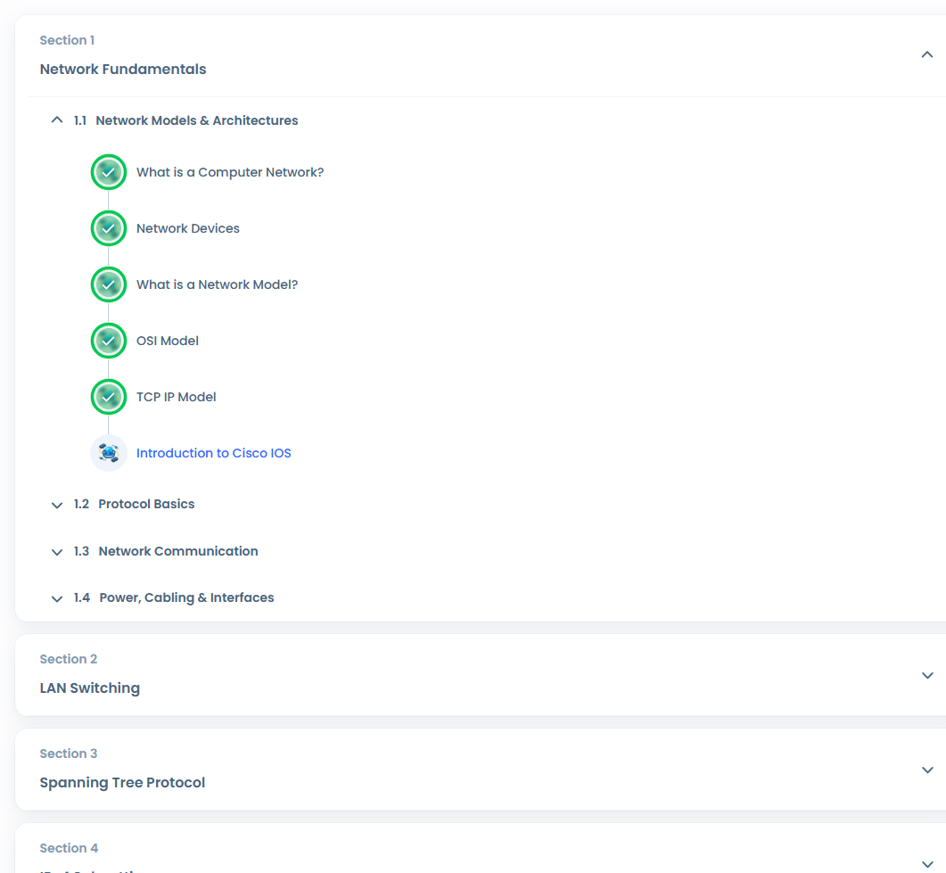Click the completed checkmark for What is a Computer Network
Image resolution: width=946 pixels, height=873 pixels.
pyautogui.click(x=109, y=172)
